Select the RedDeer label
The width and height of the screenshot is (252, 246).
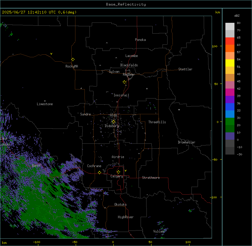coord(129,75)
